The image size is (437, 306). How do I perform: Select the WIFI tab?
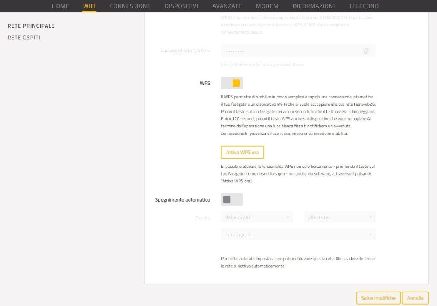[x=90, y=6]
